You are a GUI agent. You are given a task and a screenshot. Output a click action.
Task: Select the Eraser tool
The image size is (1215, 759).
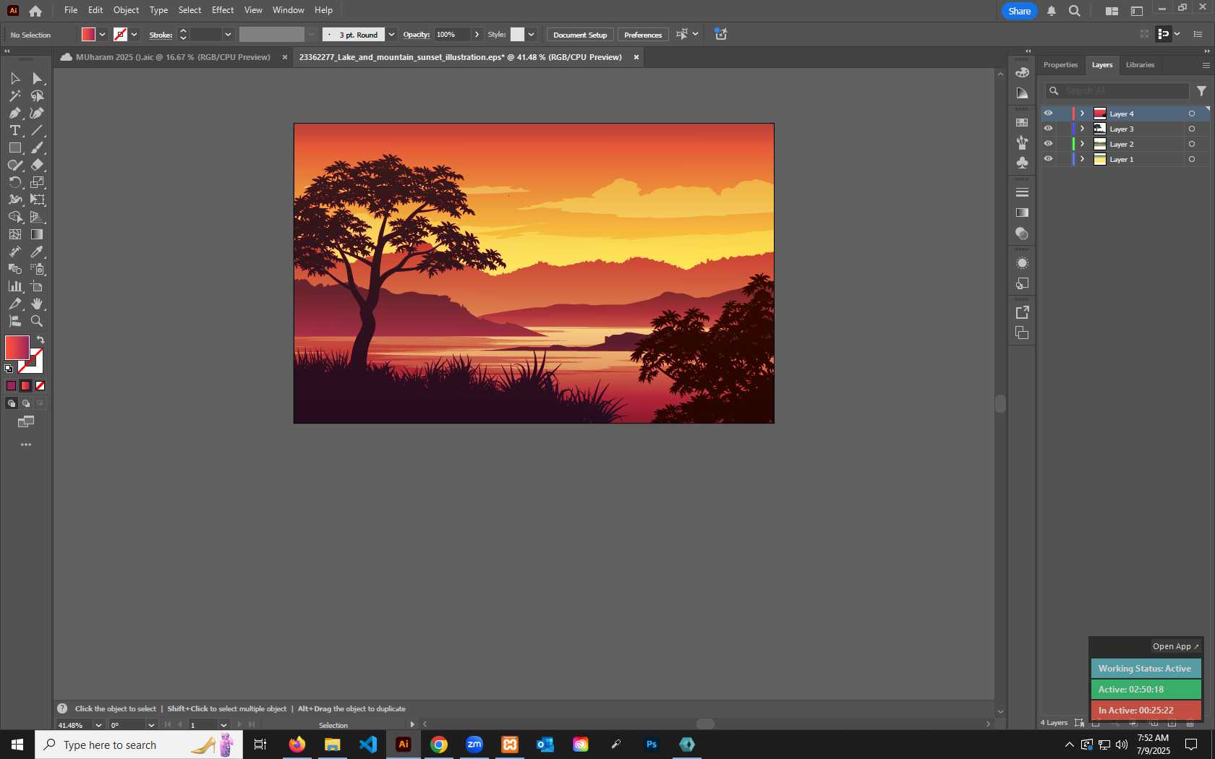[x=37, y=165]
